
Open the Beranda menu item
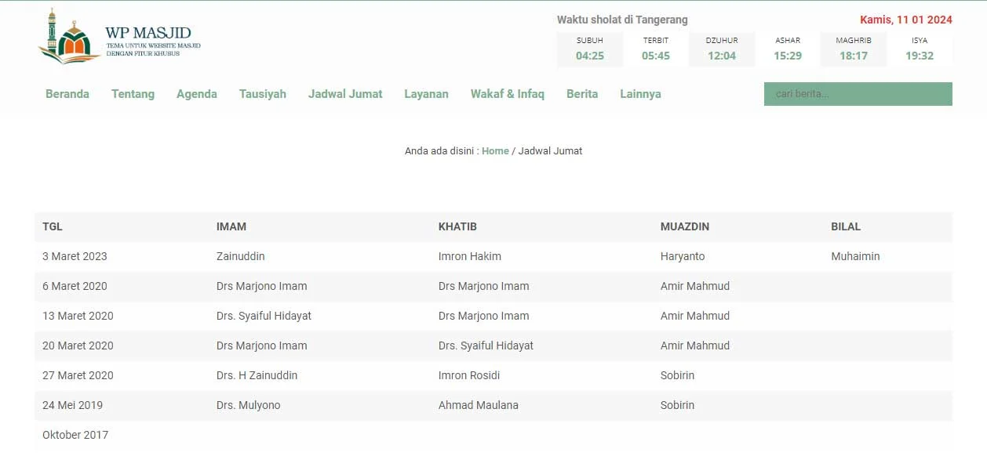tap(67, 94)
